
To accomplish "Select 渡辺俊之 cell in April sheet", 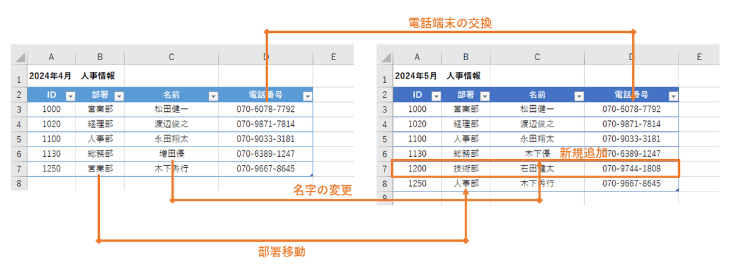I will pyautogui.click(x=172, y=124).
